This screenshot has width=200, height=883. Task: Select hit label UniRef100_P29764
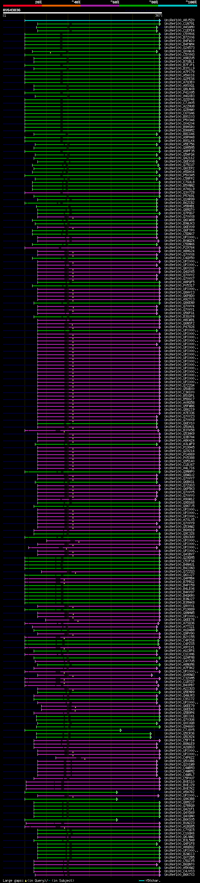[x=179, y=247]
